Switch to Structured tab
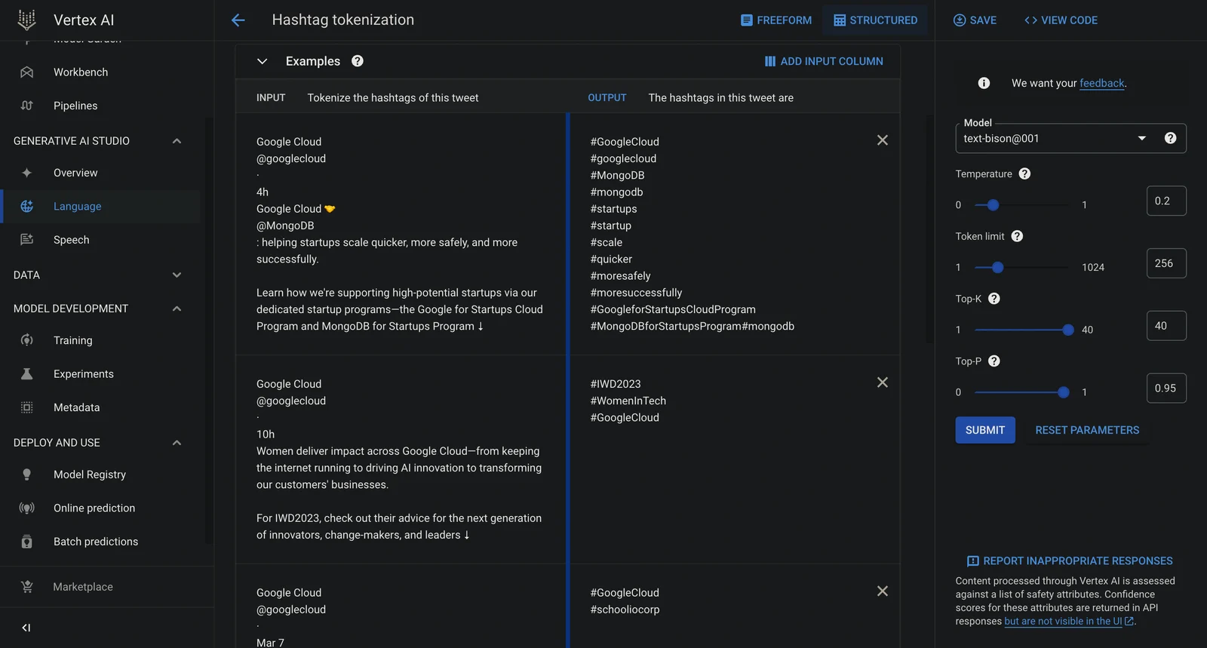Image resolution: width=1207 pixels, height=648 pixels. (876, 20)
